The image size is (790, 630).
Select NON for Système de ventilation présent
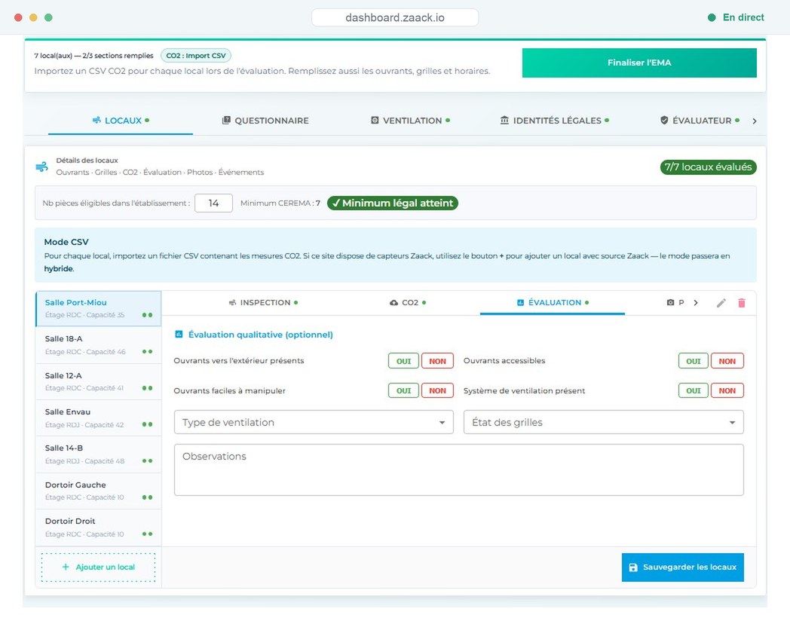click(727, 390)
